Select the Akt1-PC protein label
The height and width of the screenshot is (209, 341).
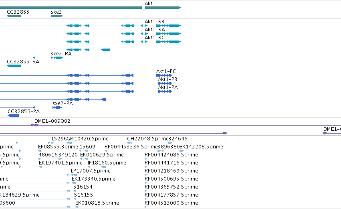(166, 71)
